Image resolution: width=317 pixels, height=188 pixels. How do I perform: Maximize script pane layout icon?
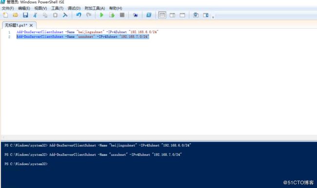tap(182, 15)
